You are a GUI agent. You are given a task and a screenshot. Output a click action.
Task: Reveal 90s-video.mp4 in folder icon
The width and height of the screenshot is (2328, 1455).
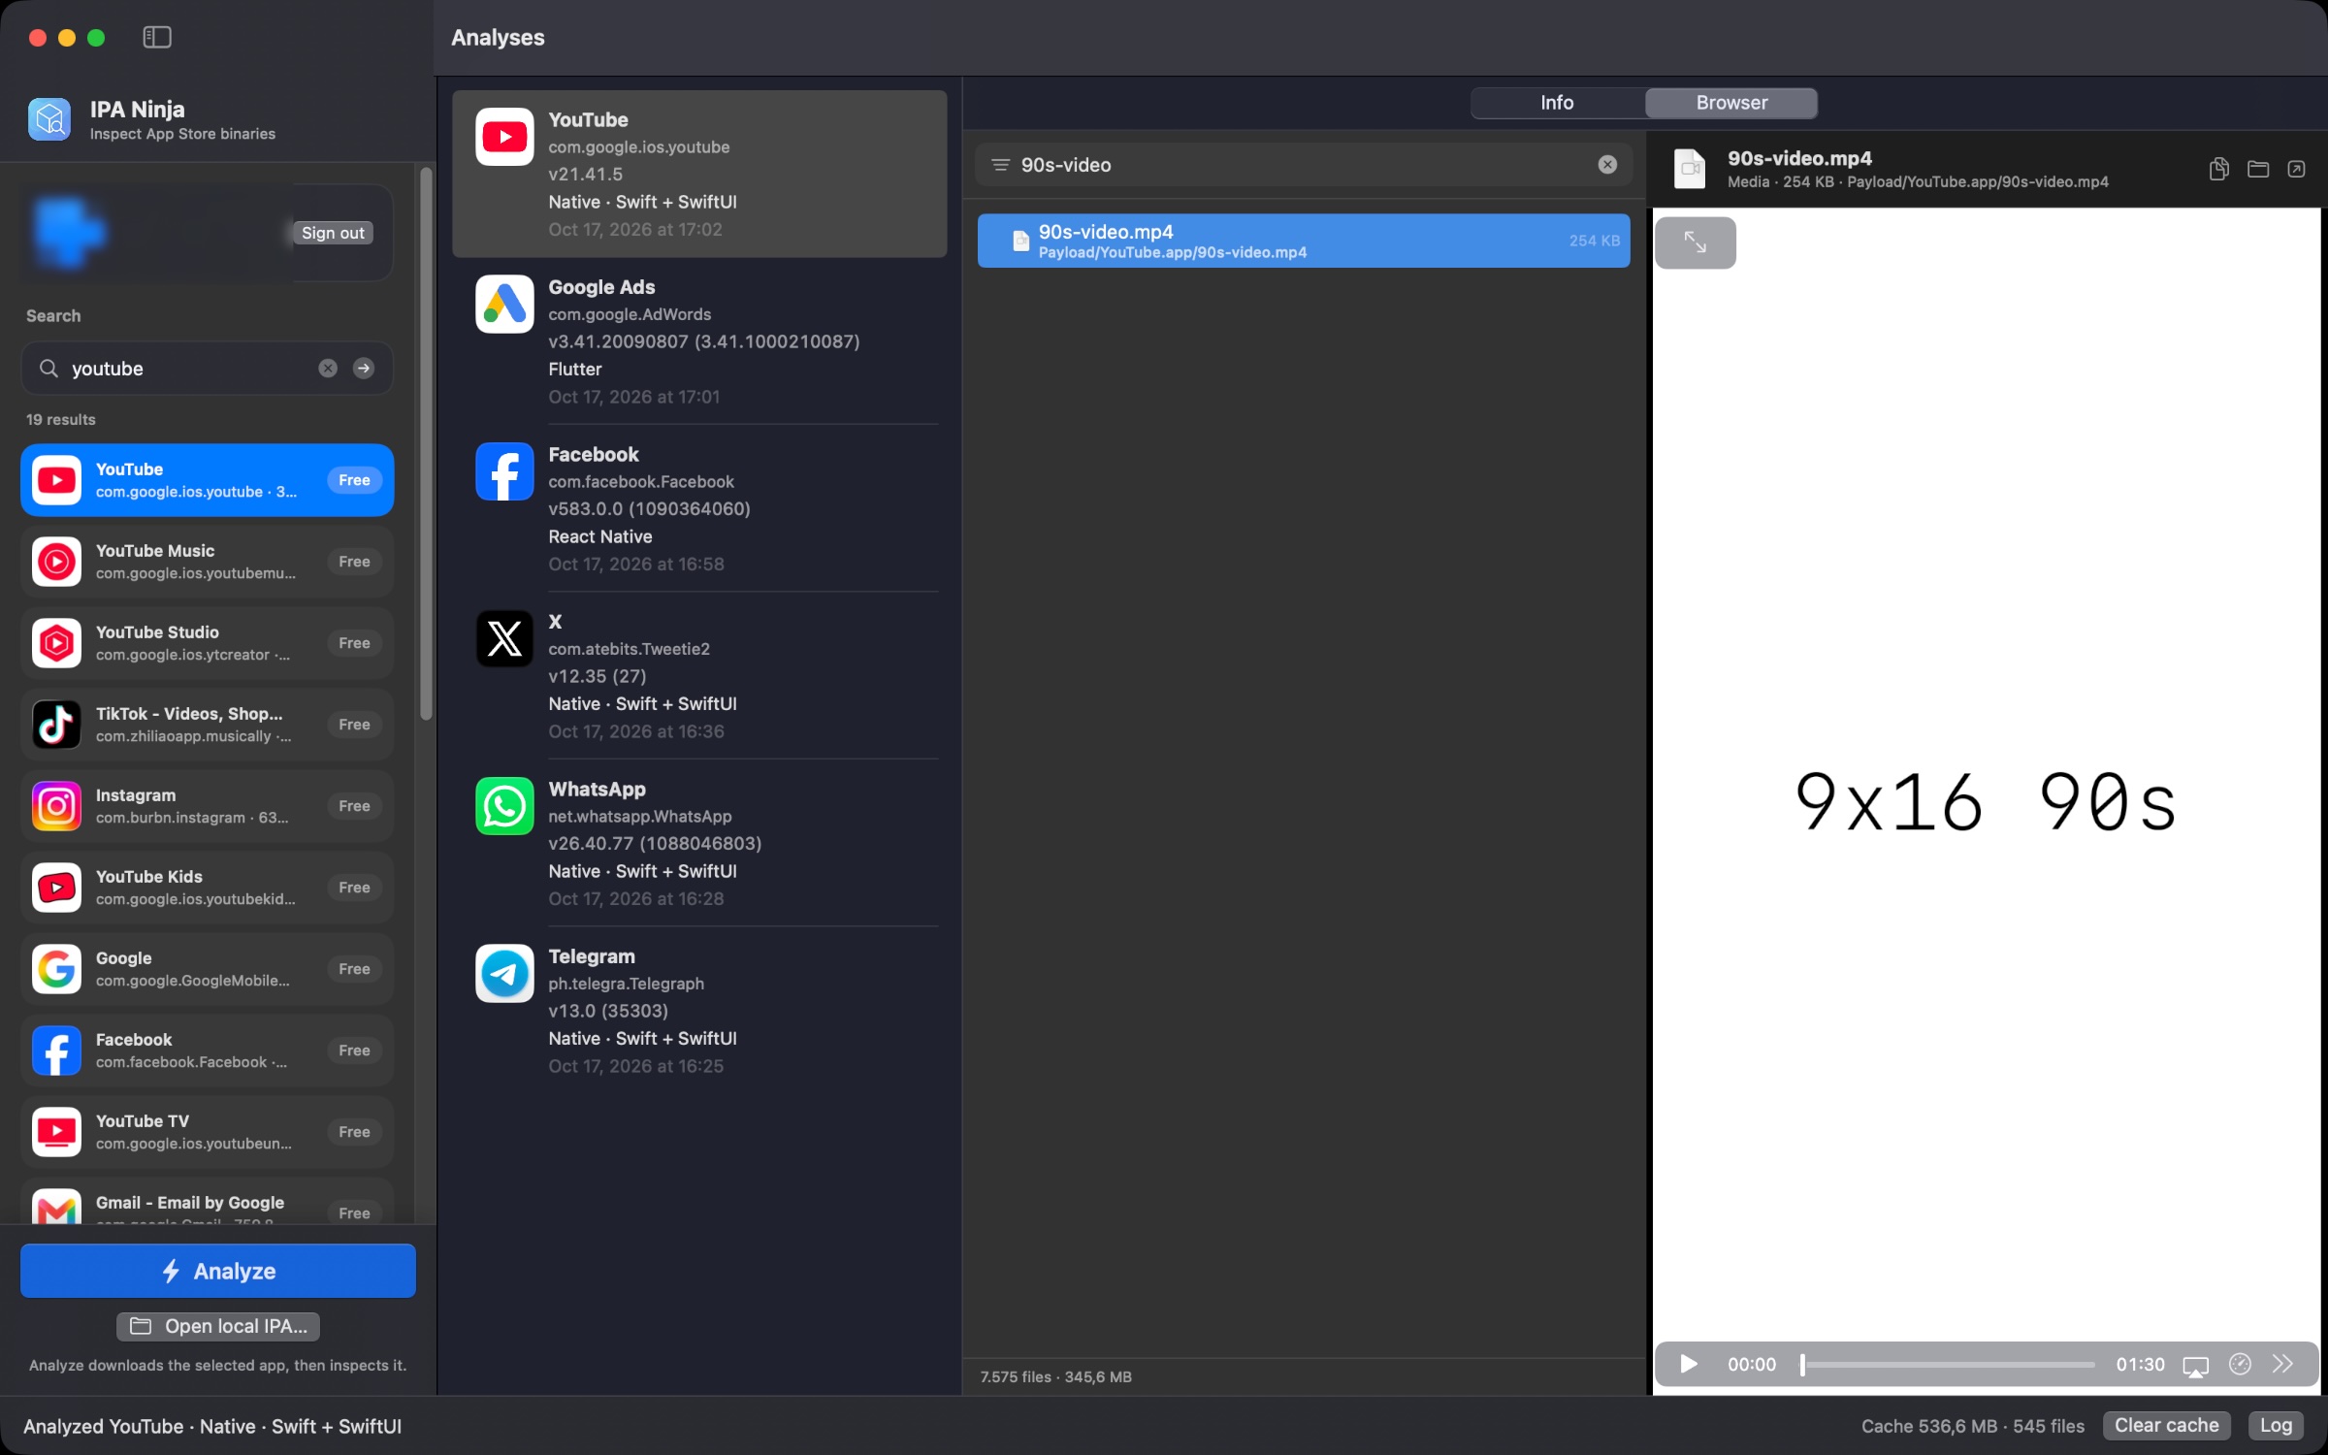pyautogui.click(x=2258, y=169)
